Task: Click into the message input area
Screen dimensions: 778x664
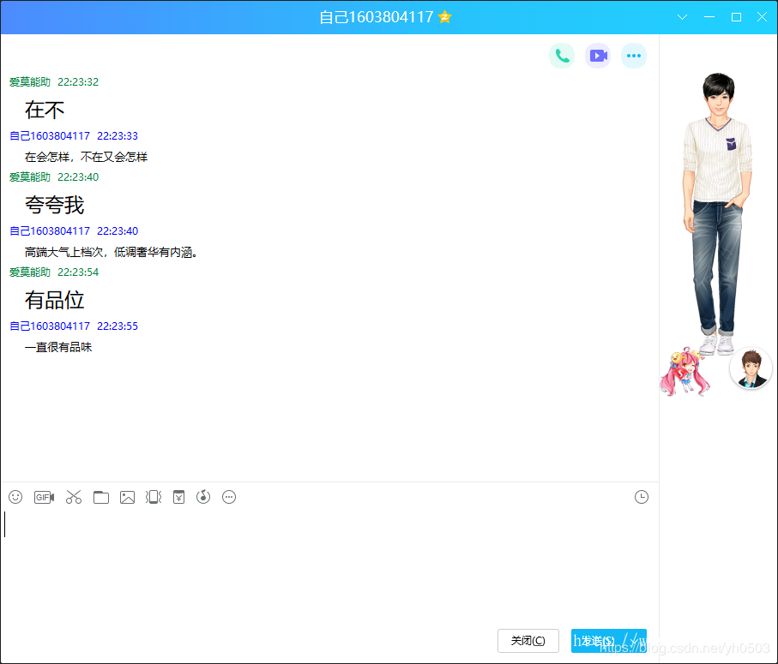Action: pyautogui.click(x=326, y=565)
